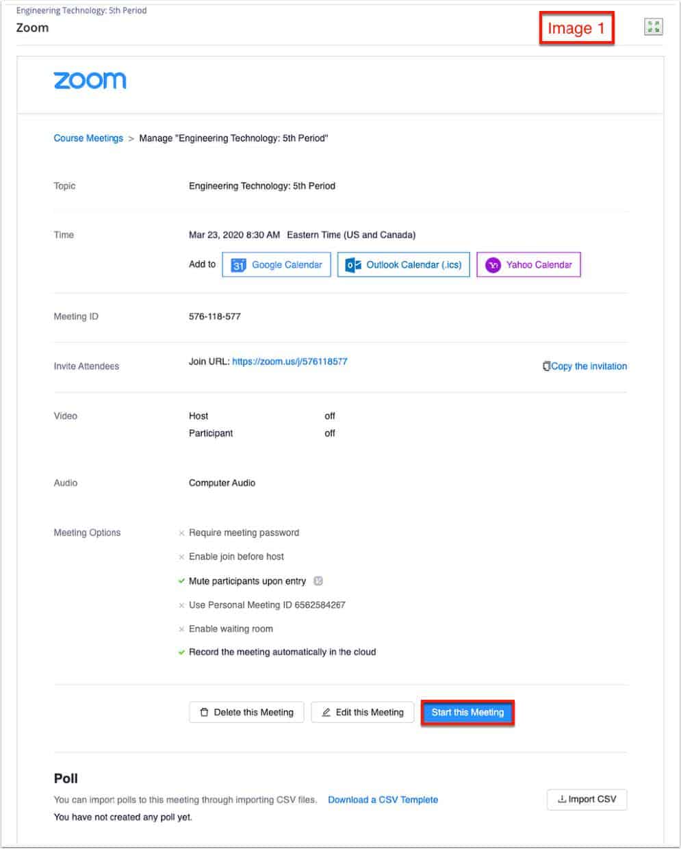681x849 pixels.
Task: Start this Meeting
Action: point(467,712)
